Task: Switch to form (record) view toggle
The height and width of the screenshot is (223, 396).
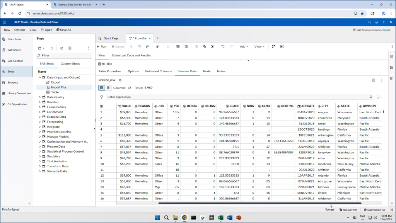Action: [x=108, y=88]
